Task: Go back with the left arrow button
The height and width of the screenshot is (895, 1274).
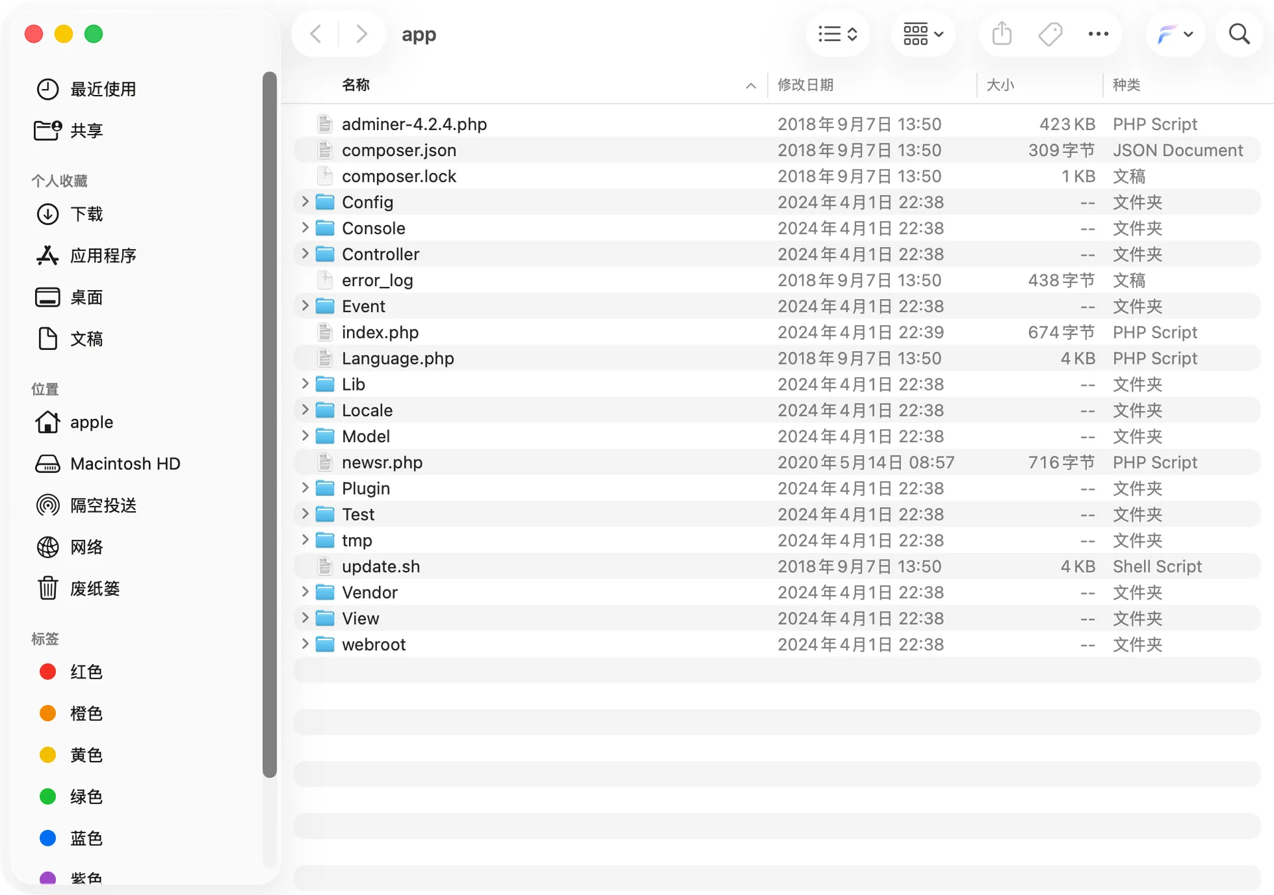Action: (x=317, y=34)
